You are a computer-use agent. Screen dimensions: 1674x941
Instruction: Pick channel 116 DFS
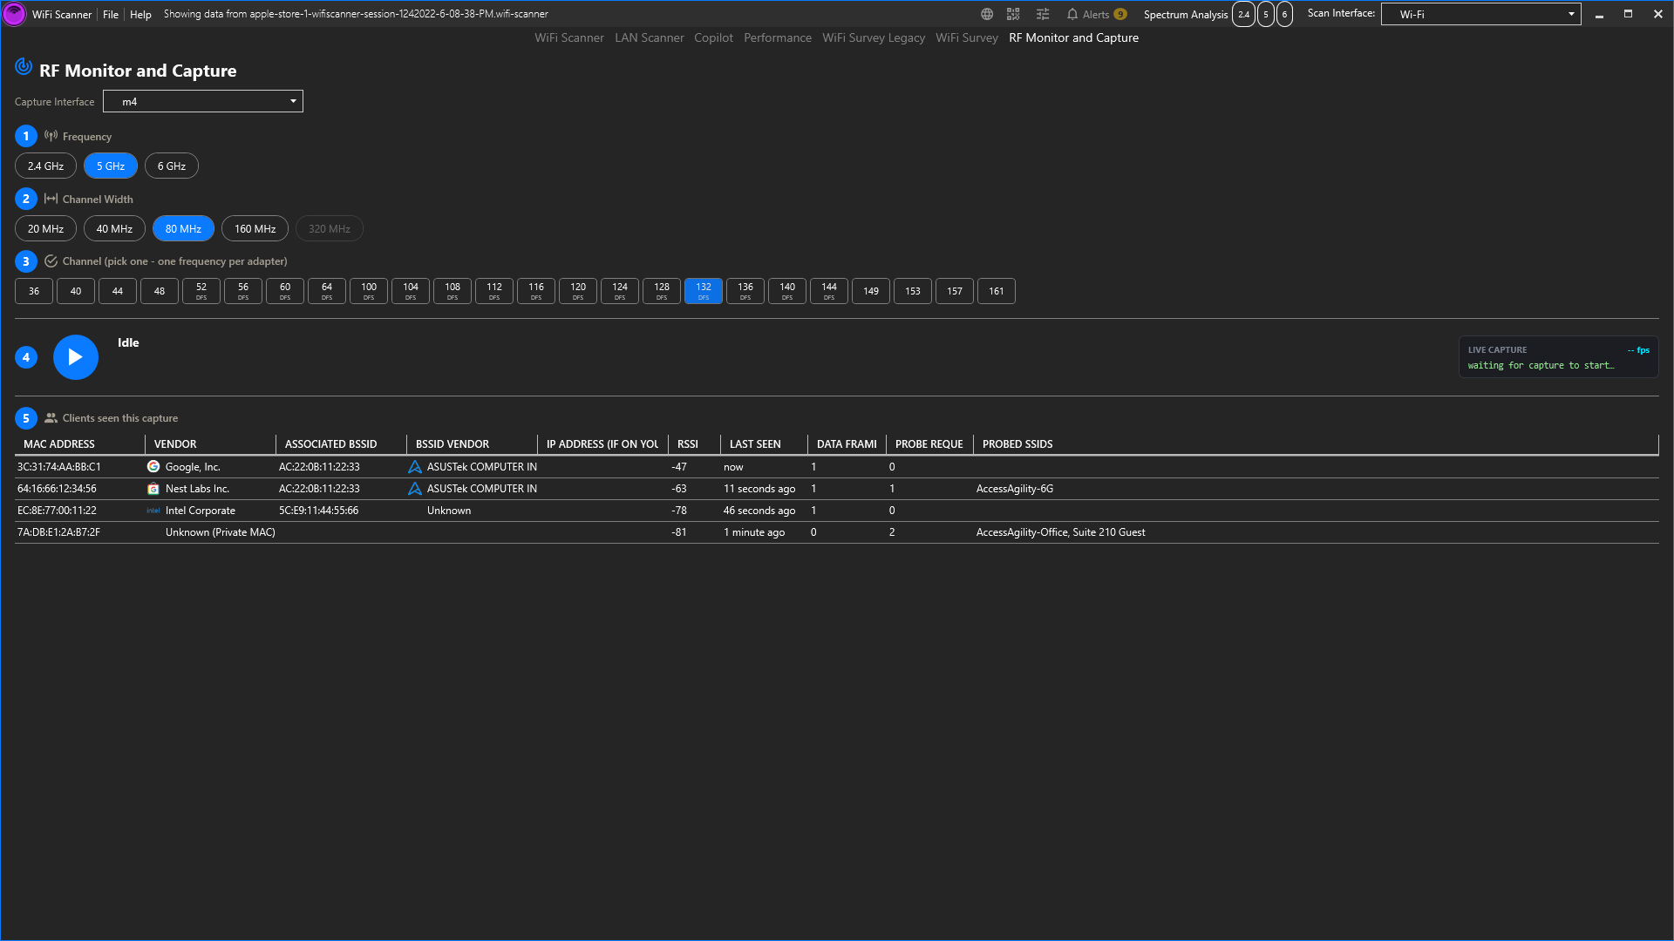point(536,291)
